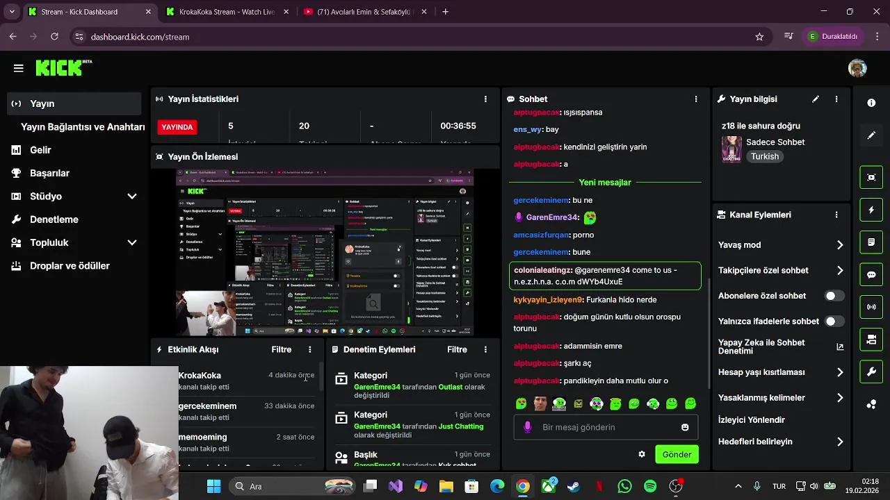Click the address bar showing dashboard.kick.com/stream
890x500 pixels.
pos(417,37)
